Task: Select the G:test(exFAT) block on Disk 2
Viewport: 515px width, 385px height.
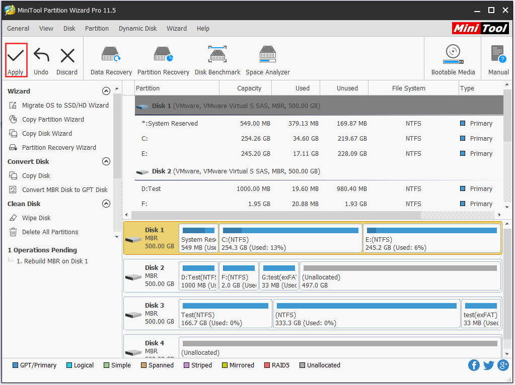Action: 279,276
